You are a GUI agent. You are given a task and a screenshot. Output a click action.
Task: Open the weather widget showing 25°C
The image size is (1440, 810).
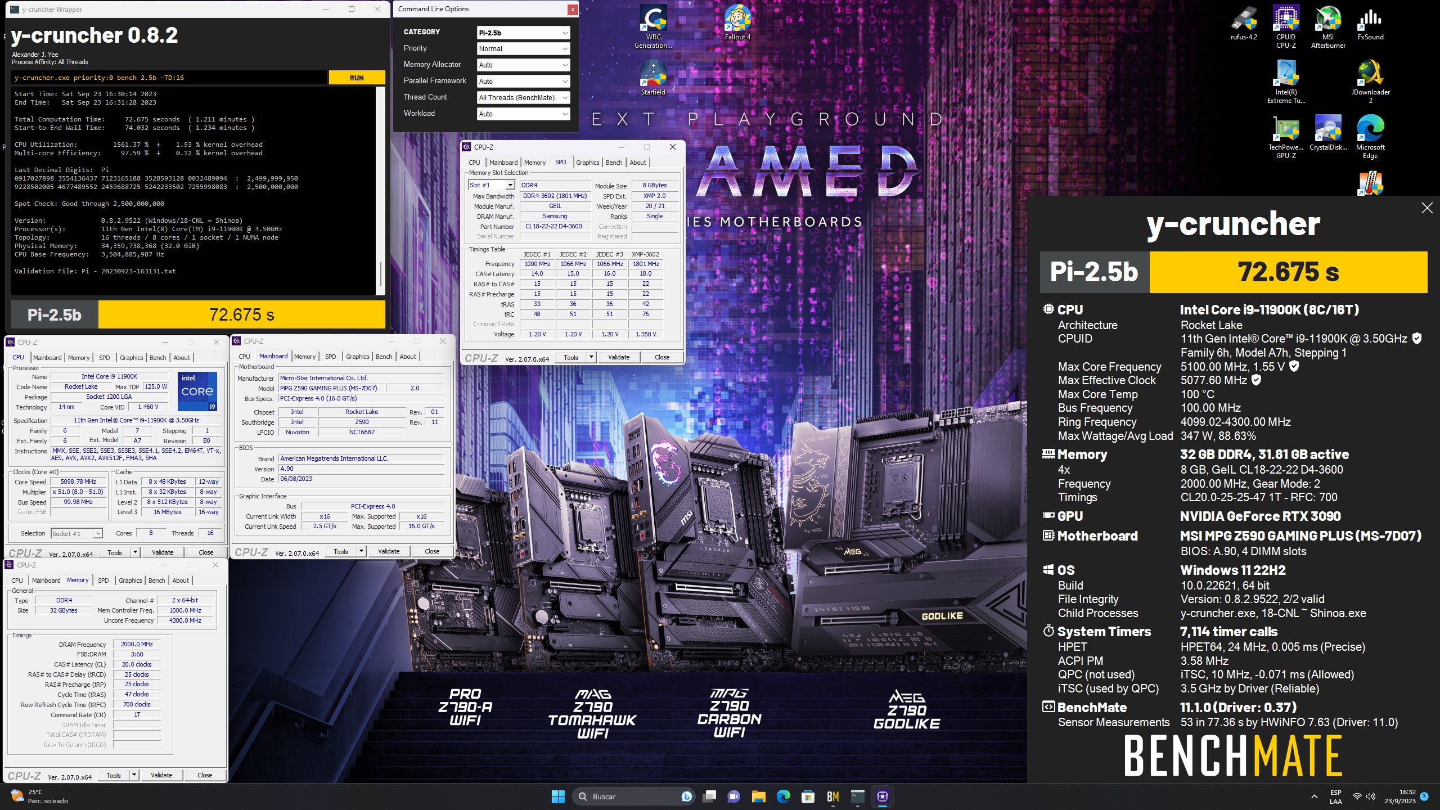tap(40, 796)
